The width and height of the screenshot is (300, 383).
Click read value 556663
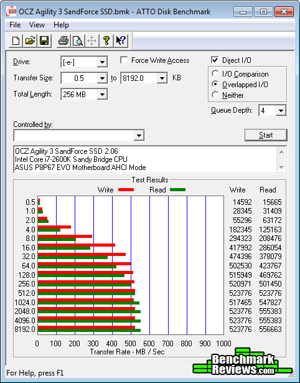pyautogui.click(x=271, y=329)
